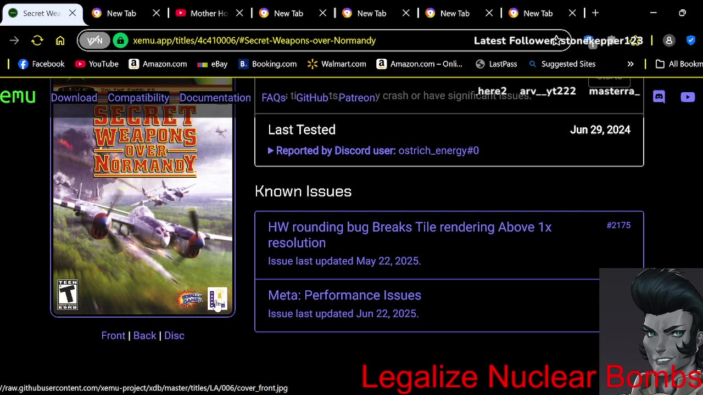The height and width of the screenshot is (395, 703).
Task: Open the Meta: Performance Issues link
Action: pyautogui.click(x=344, y=295)
